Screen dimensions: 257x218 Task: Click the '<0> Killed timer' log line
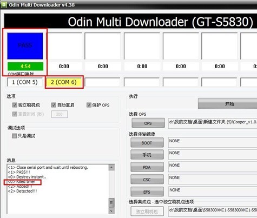22,182
